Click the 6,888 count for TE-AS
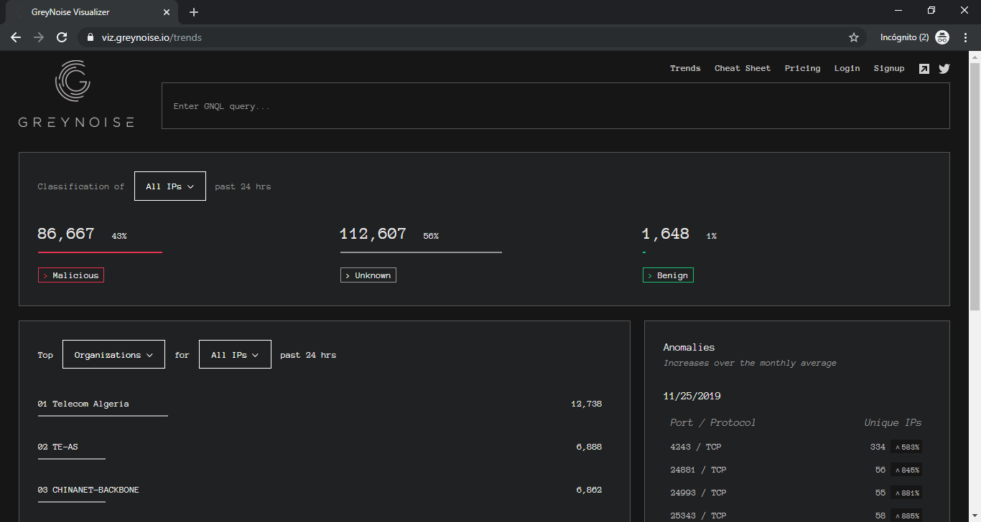 [x=589, y=447]
